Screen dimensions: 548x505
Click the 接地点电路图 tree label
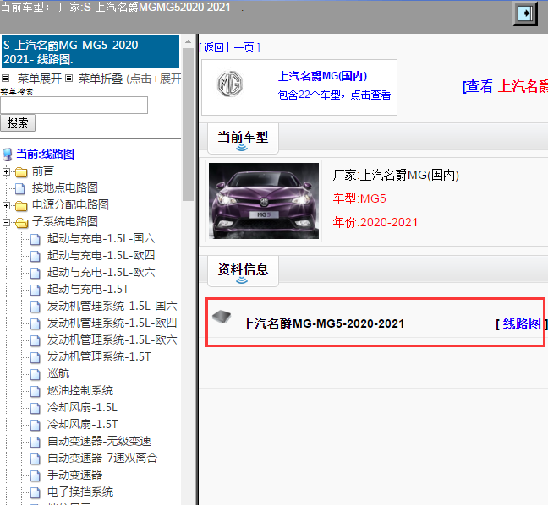tap(65, 187)
